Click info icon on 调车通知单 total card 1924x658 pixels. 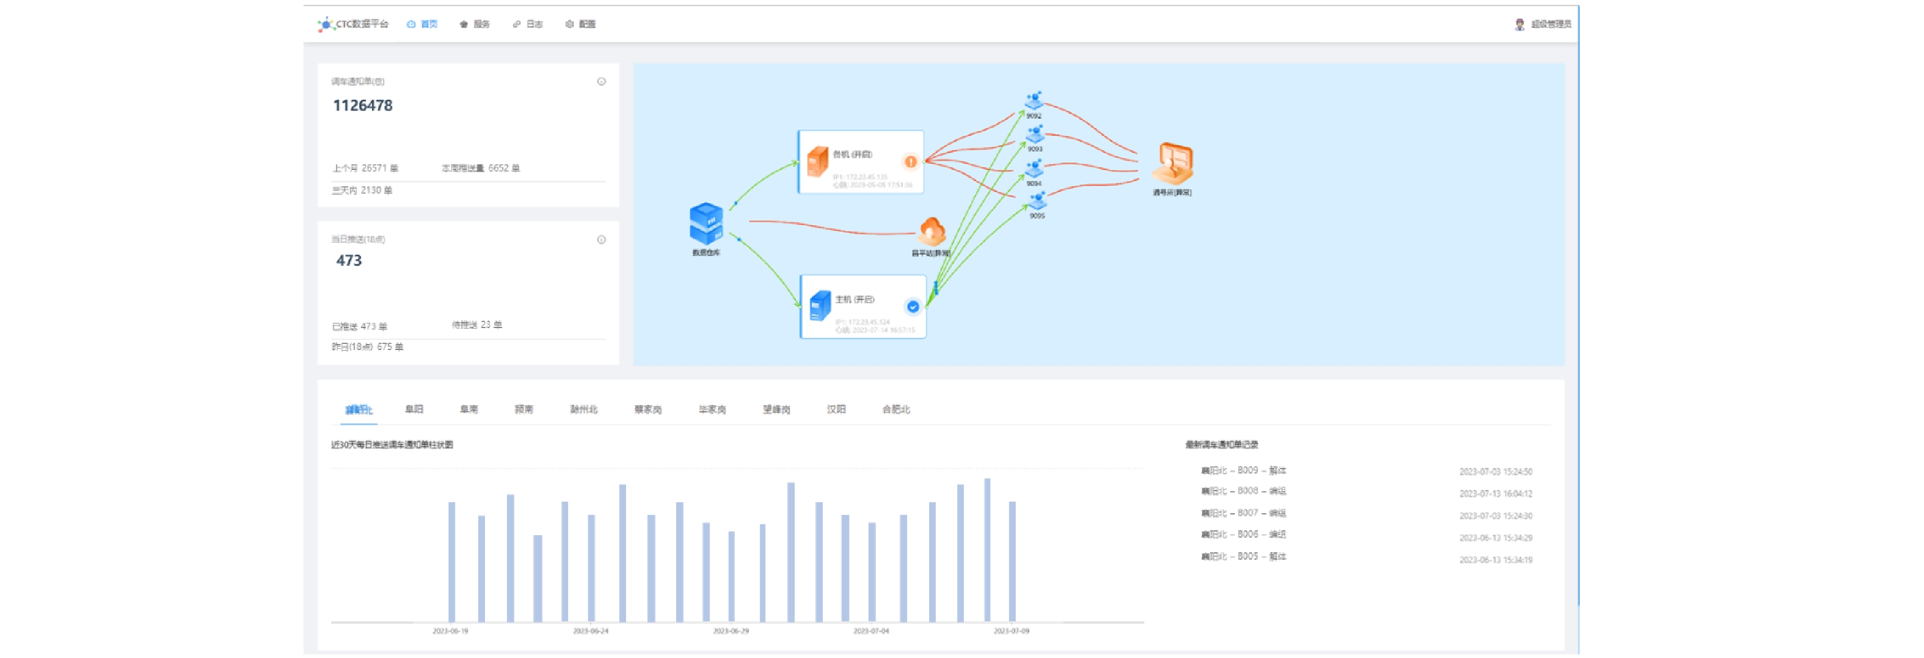coord(601,81)
